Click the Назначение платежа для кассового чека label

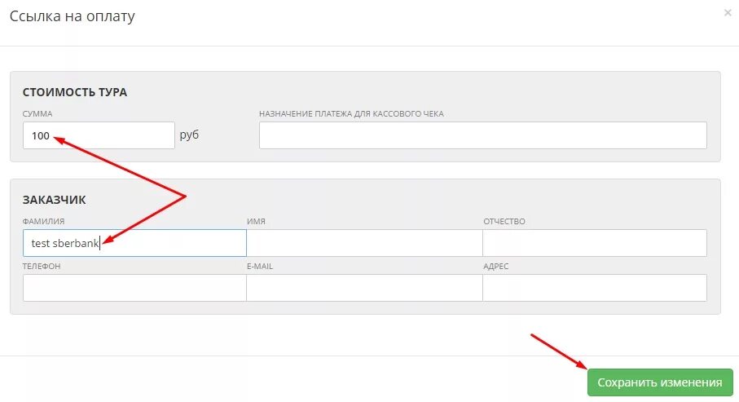click(351, 113)
